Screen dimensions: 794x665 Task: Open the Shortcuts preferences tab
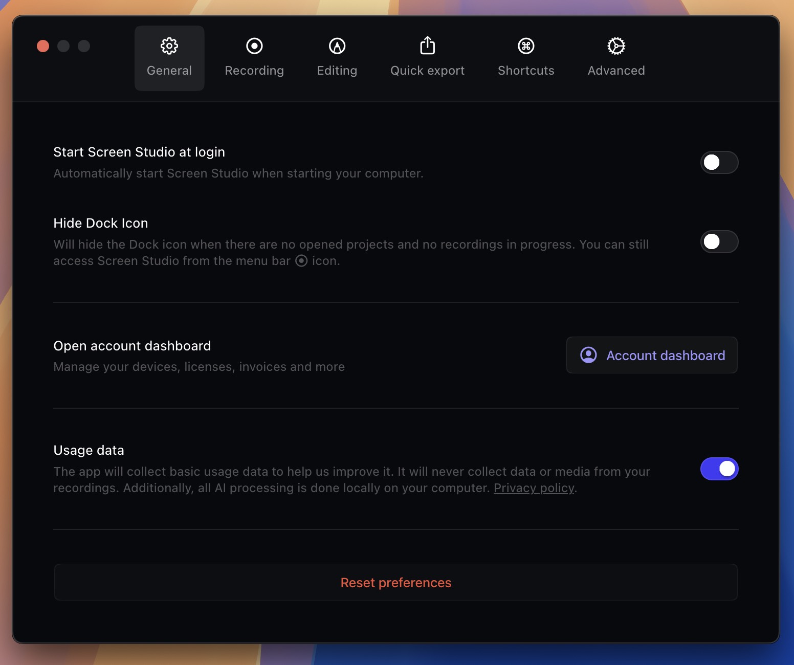click(x=526, y=58)
